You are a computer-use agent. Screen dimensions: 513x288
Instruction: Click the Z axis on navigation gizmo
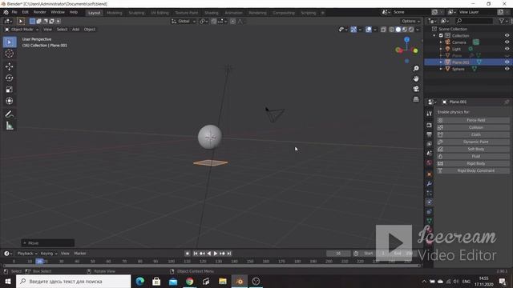406,39
